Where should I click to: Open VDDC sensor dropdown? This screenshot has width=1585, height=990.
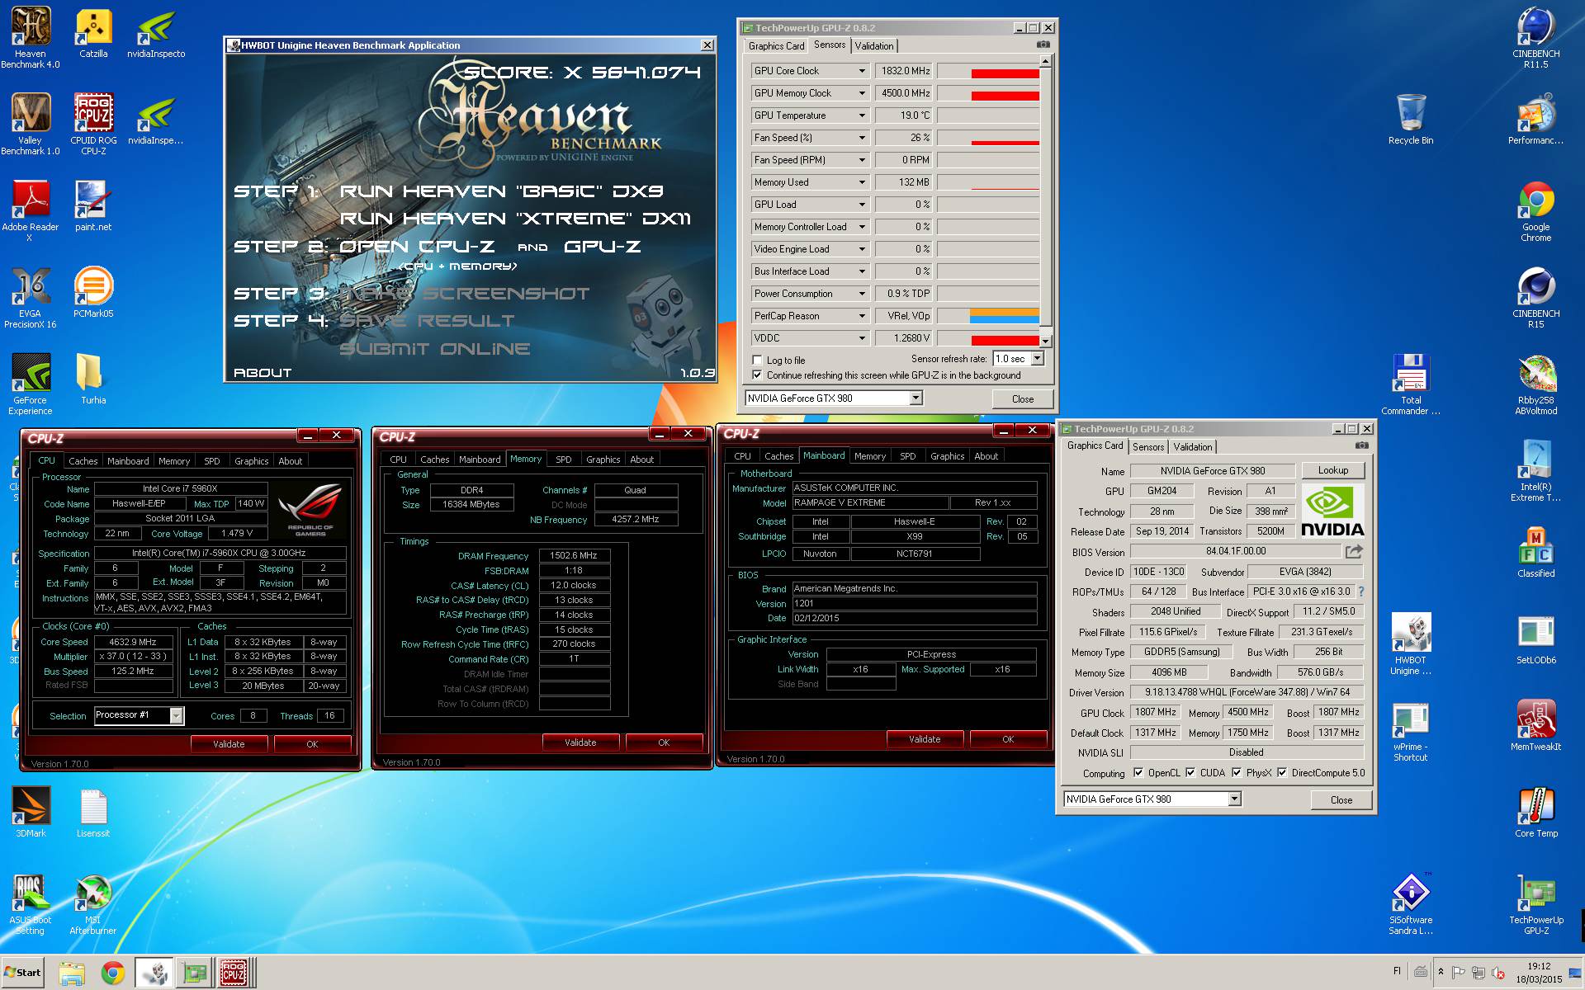click(861, 338)
